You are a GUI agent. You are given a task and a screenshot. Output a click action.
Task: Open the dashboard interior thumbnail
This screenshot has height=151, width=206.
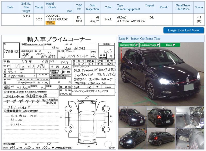coord(190,117)
